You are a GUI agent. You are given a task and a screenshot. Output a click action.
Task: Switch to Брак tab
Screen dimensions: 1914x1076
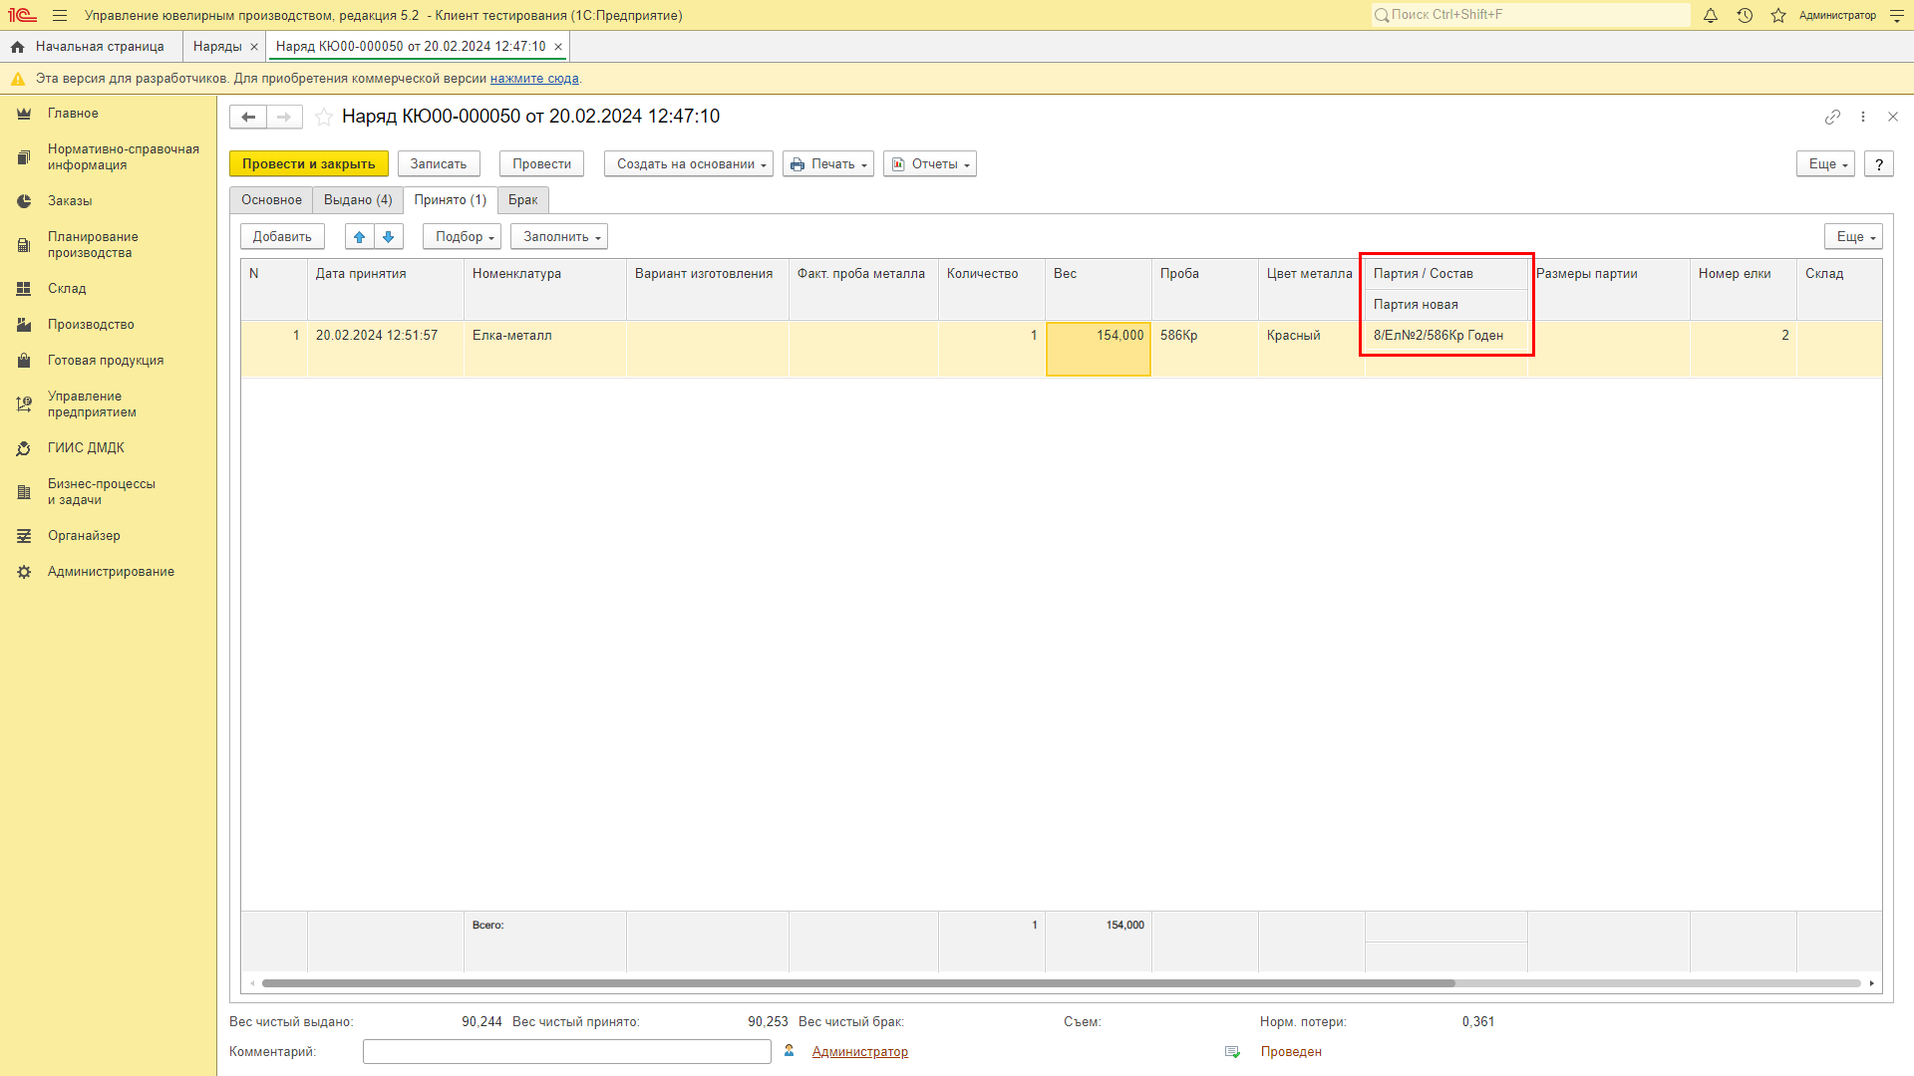[523, 200]
